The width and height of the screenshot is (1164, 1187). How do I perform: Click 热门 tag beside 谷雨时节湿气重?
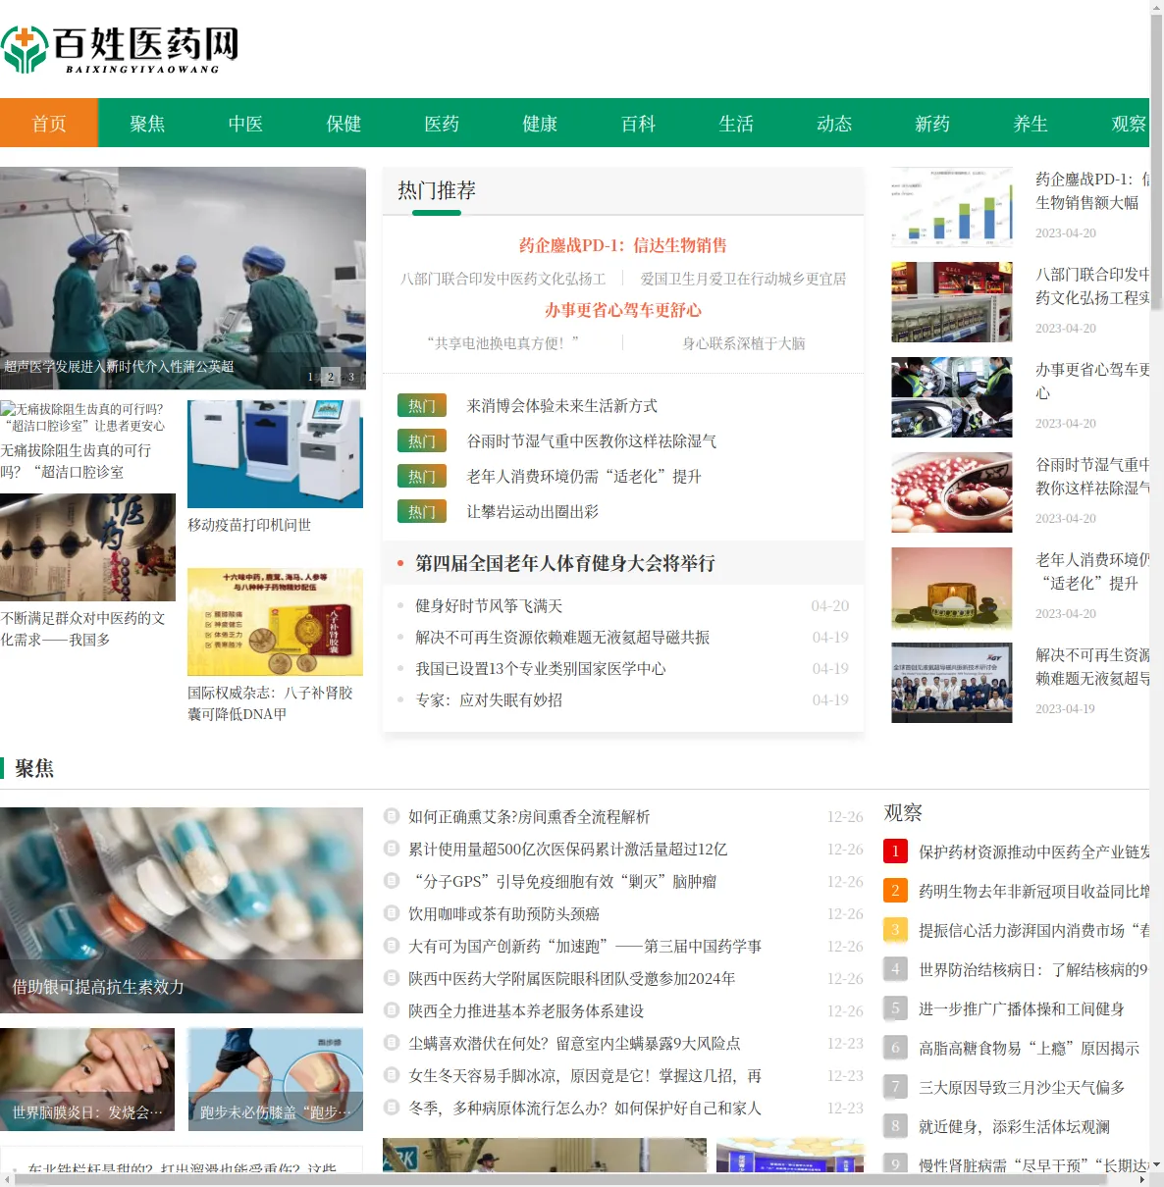pos(422,440)
